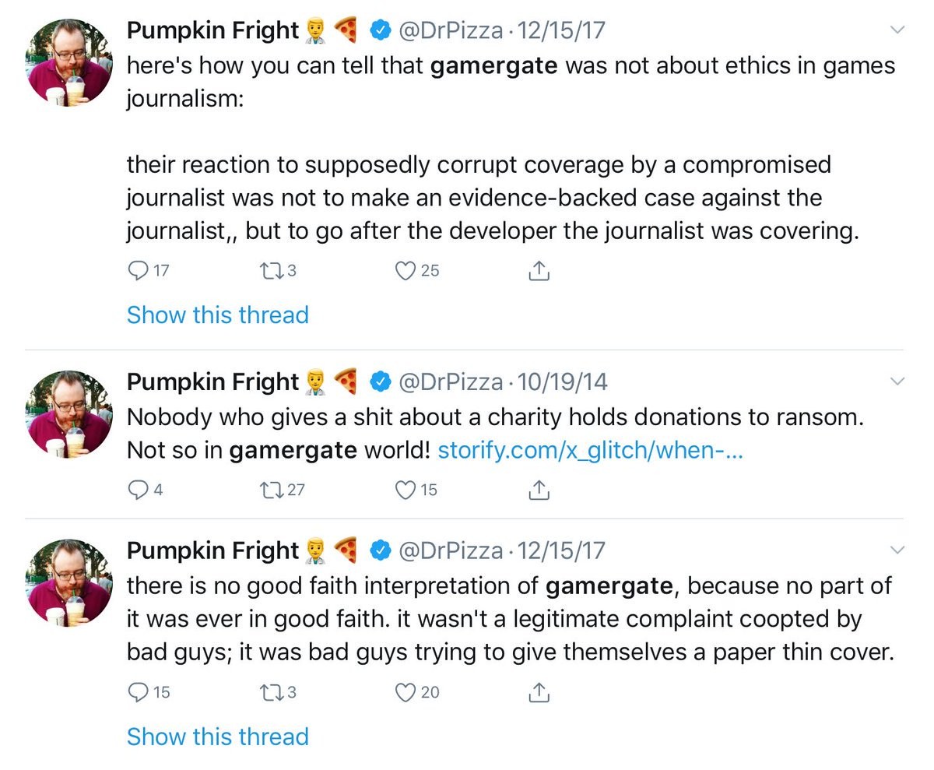The image size is (934, 770).
Task: Reply to the charity donations ransom tweet
Action: tap(137, 490)
